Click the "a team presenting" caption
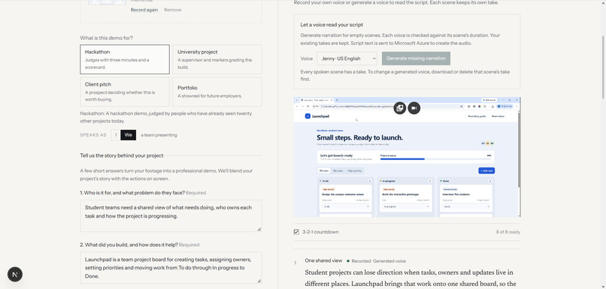 pyautogui.click(x=159, y=135)
